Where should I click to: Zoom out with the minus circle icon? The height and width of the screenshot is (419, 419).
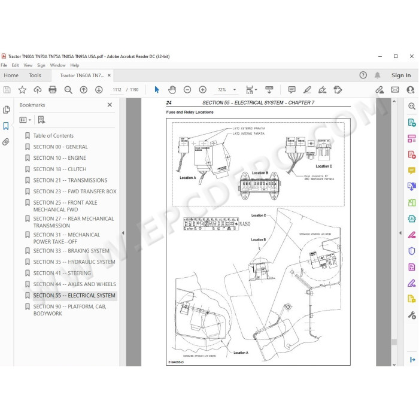tap(187, 90)
